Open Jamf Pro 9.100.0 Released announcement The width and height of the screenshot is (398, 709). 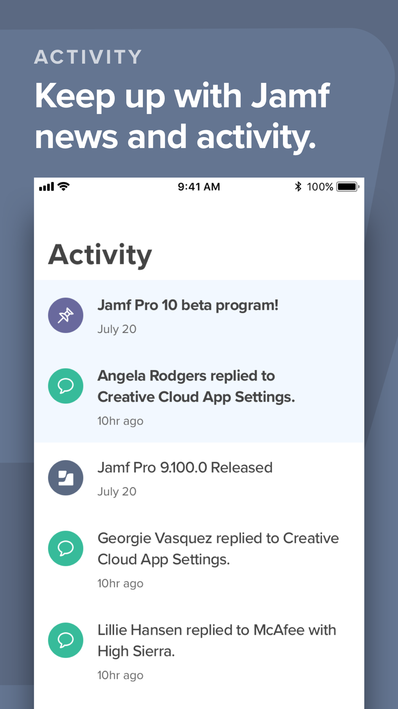199,478
